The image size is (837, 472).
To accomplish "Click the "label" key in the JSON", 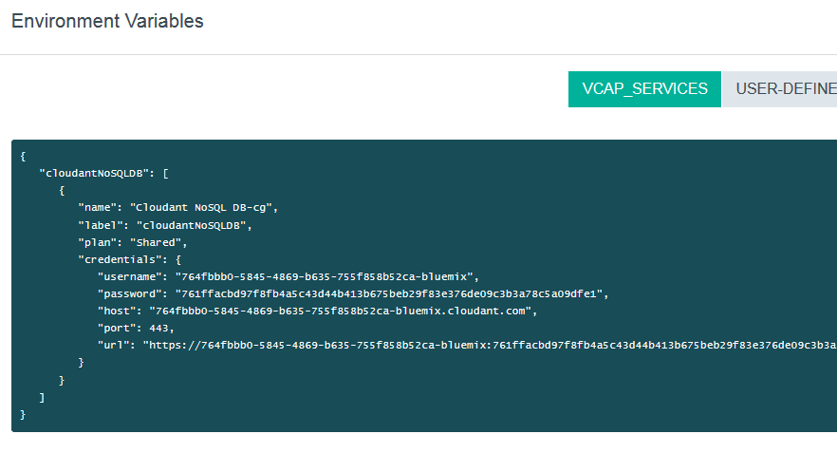I will click(100, 224).
